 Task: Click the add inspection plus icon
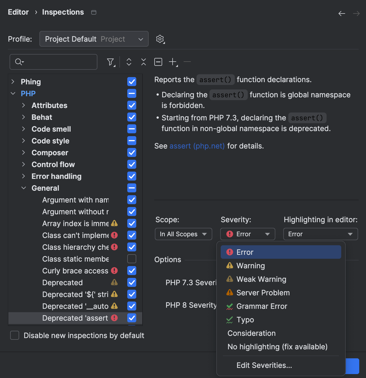[x=173, y=62]
